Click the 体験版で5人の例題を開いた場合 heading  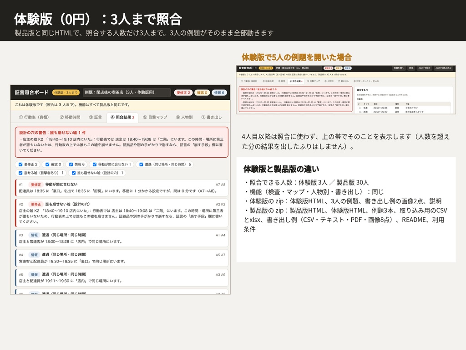point(297,57)
